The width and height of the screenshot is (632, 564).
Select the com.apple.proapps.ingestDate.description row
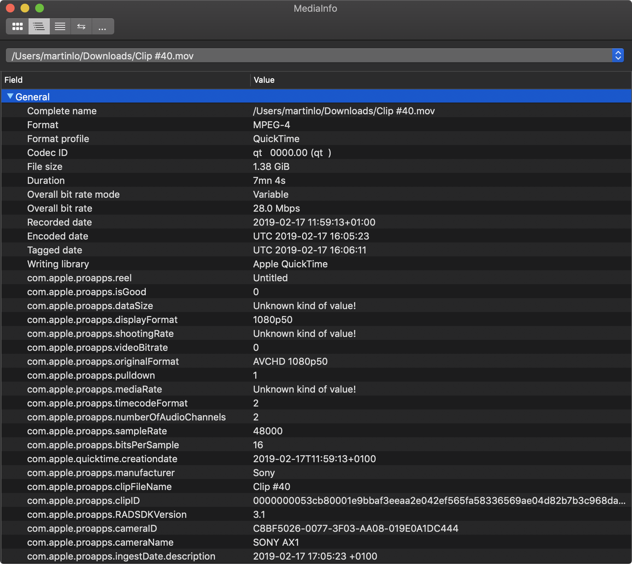[x=316, y=556]
